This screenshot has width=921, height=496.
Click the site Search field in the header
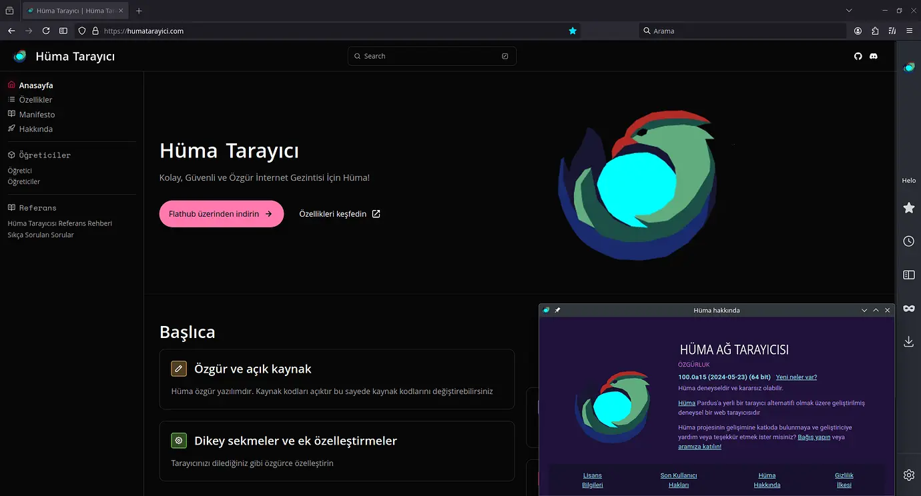[x=432, y=56]
